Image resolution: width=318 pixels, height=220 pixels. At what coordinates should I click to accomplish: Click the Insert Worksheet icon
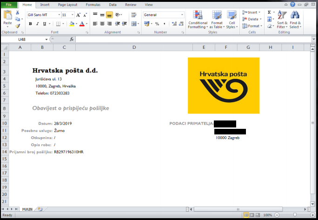(40, 209)
